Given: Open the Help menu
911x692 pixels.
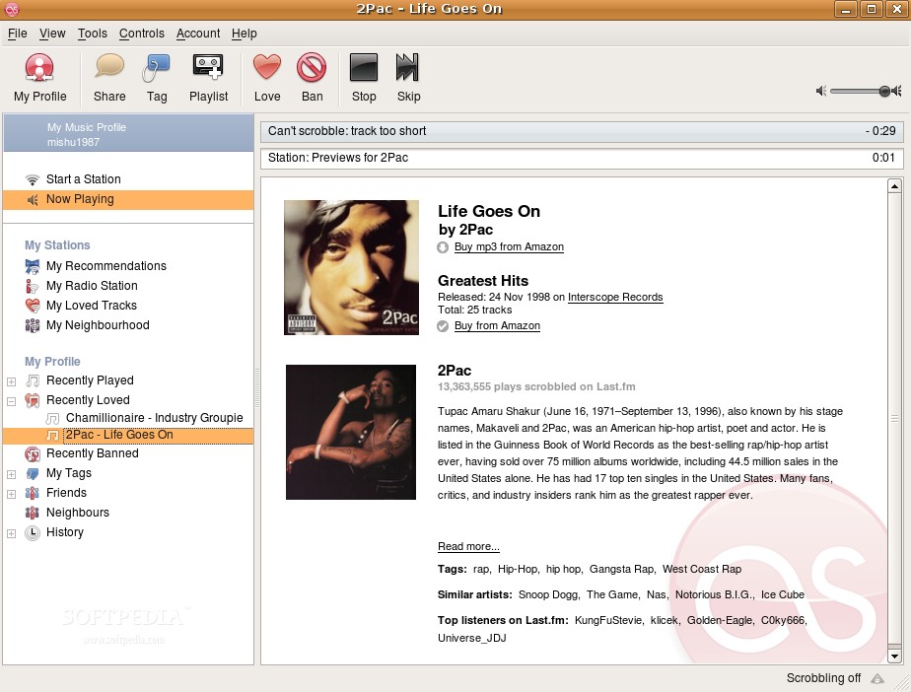Looking at the screenshot, I should (x=245, y=34).
